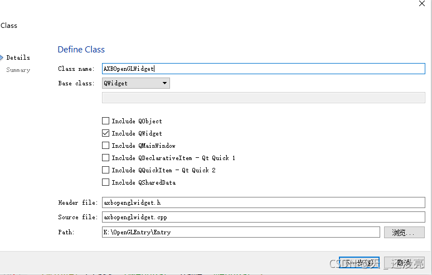Click the greyed-out field below Base class
Viewport: 432px width, 275px height.
(263, 98)
